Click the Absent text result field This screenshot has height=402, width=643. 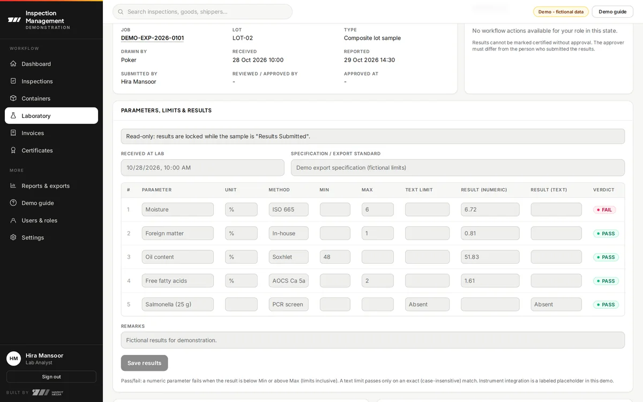pos(556,304)
